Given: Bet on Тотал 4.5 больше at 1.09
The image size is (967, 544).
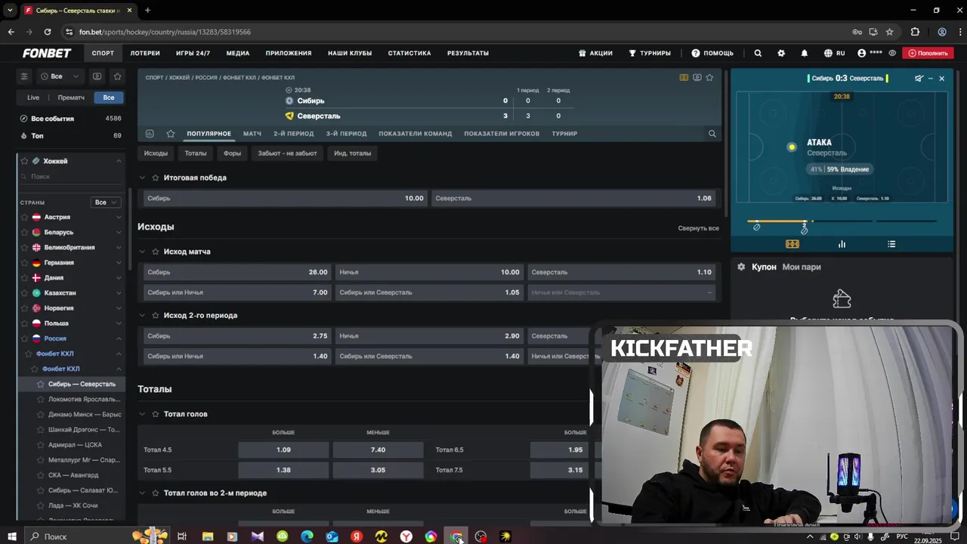Looking at the screenshot, I should 283,450.
